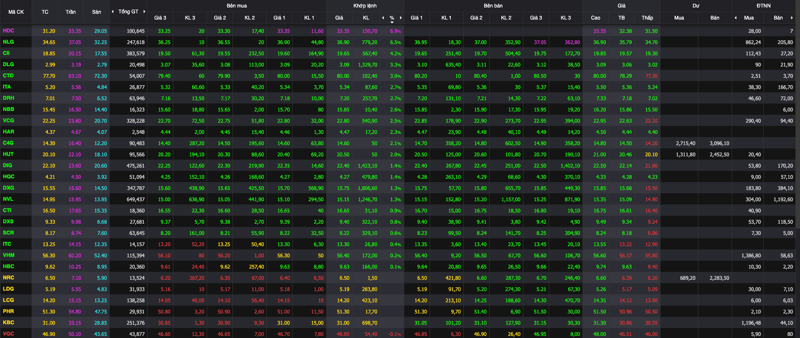Sort by the Mã CK column header

[x=16, y=12]
